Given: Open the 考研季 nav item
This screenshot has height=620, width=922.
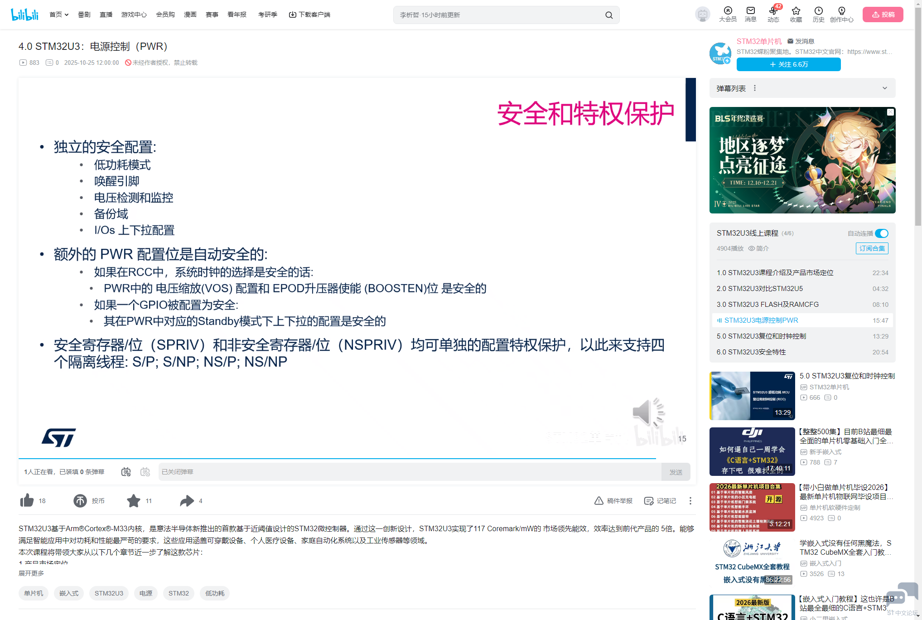Looking at the screenshot, I should click(268, 15).
